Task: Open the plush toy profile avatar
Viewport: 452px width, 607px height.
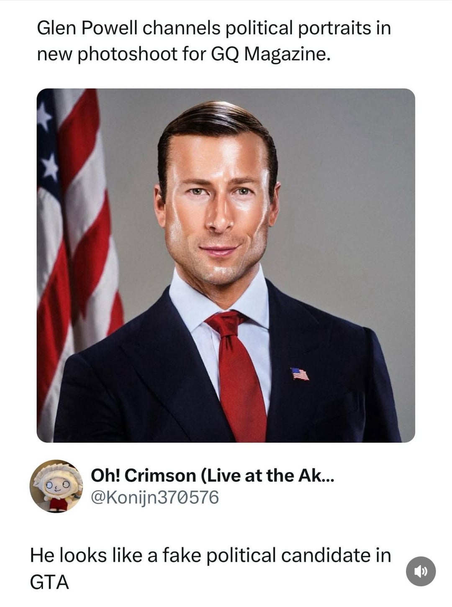Action: pos(56,487)
